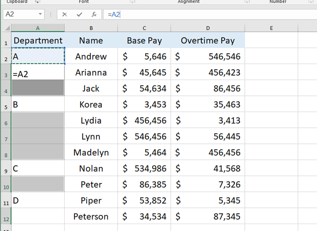Click the dark gray blank cell A4
Image resolution: width=317 pixels, height=231 pixels.
pos(38,88)
